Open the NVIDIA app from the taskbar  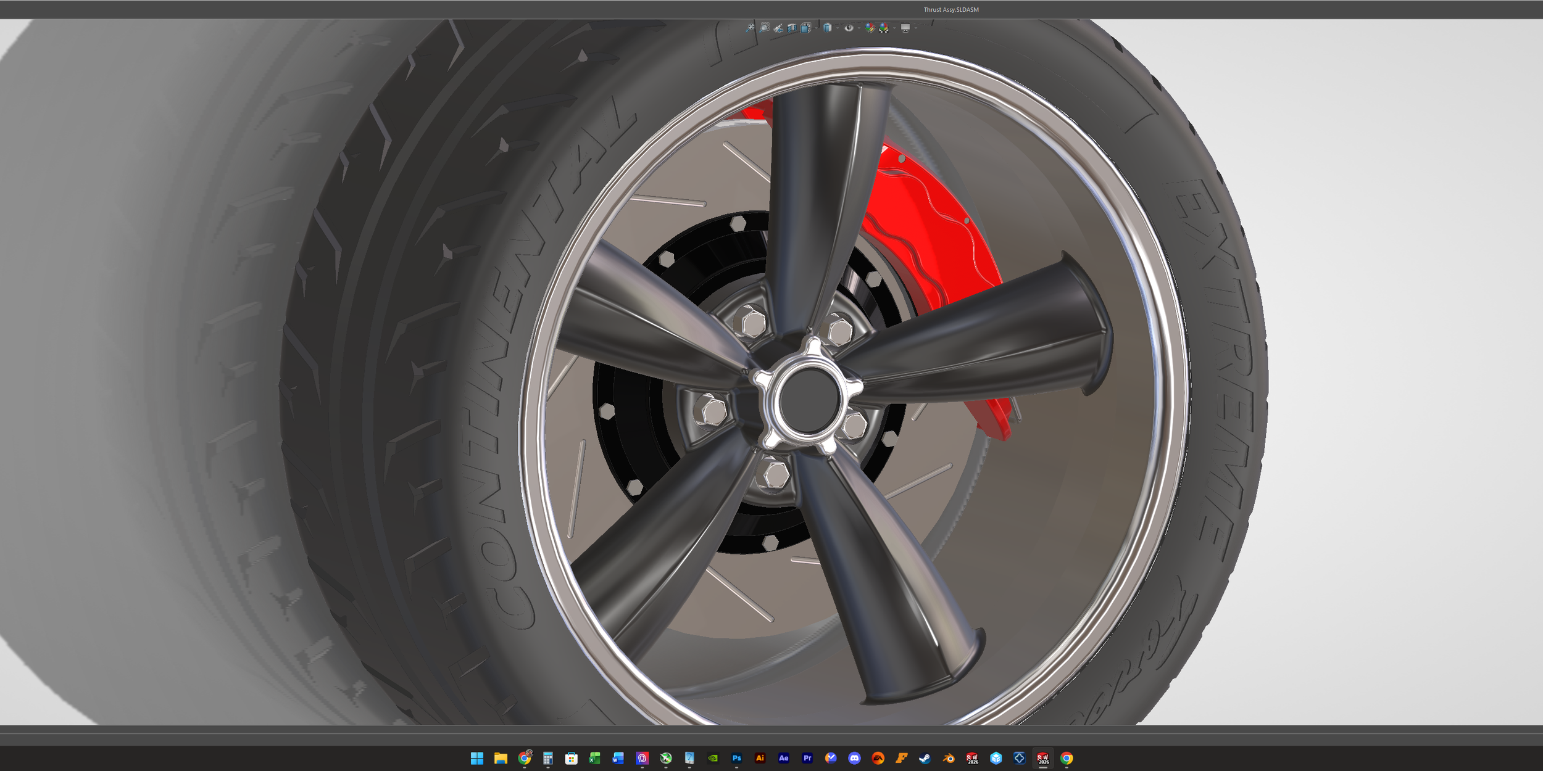[x=713, y=758]
